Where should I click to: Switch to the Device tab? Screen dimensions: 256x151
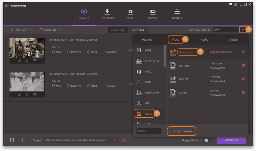[x=233, y=40]
